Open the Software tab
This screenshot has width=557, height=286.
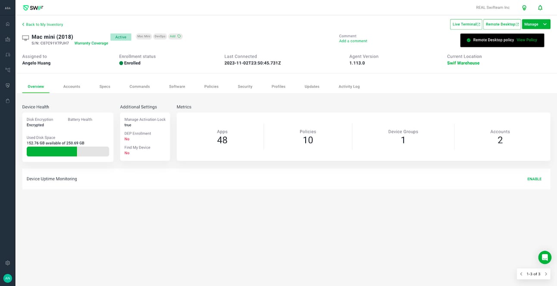177,87
